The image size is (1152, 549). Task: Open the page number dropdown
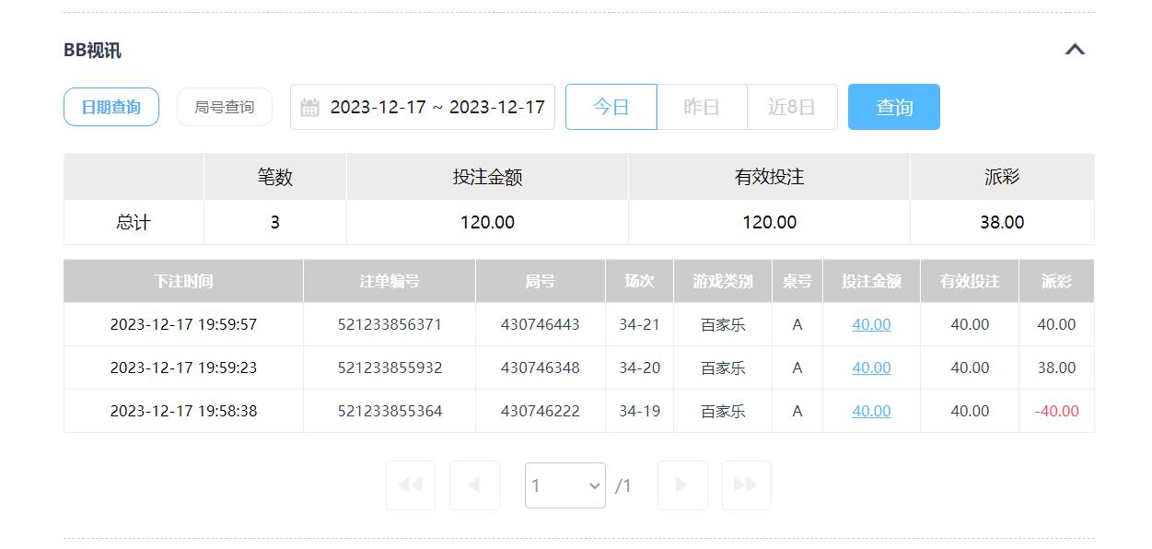(565, 485)
